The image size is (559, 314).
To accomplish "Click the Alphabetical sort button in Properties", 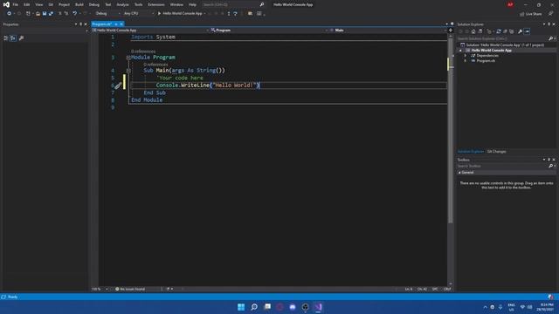I will click(x=13, y=38).
